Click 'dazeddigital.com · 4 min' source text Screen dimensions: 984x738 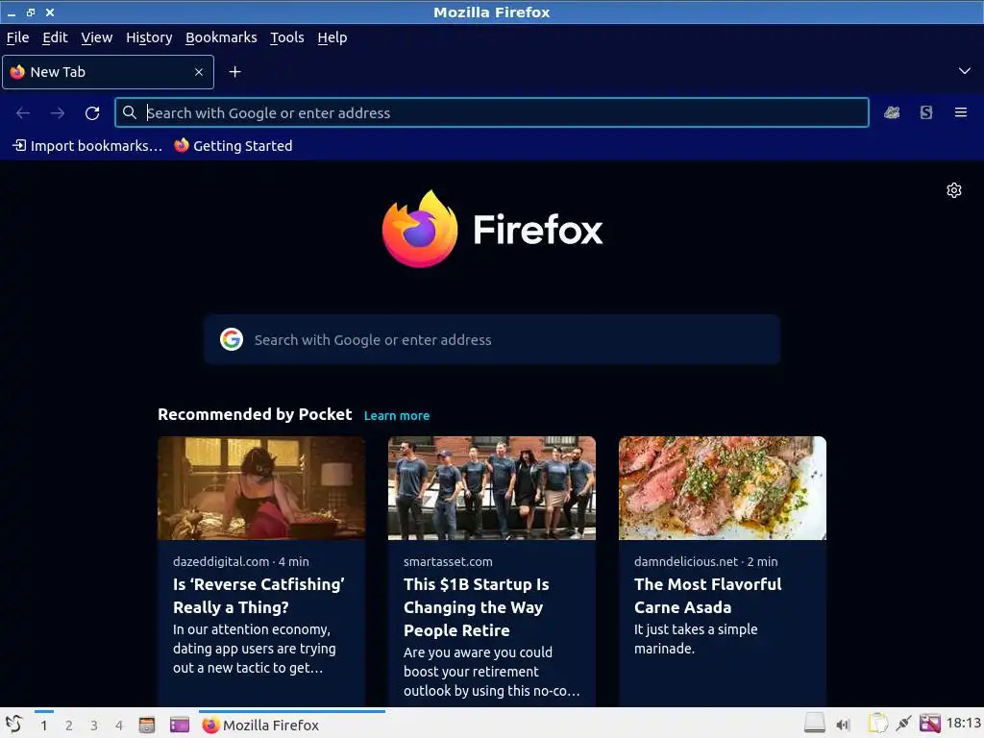pyautogui.click(x=241, y=561)
